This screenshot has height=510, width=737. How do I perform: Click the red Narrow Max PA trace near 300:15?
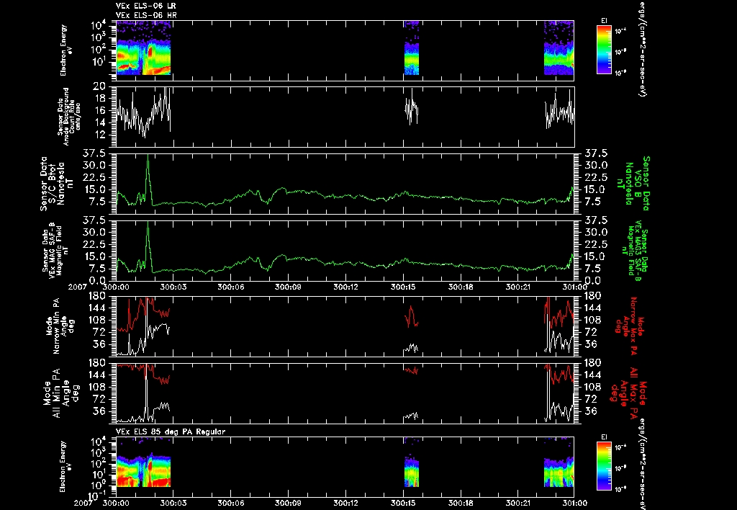tap(411, 317)
